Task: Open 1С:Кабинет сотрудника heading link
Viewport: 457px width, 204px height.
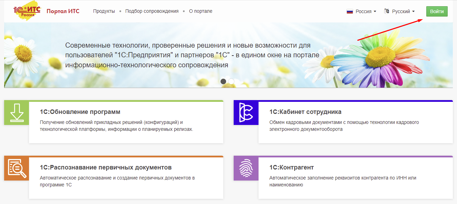Action: pos(305,112)
